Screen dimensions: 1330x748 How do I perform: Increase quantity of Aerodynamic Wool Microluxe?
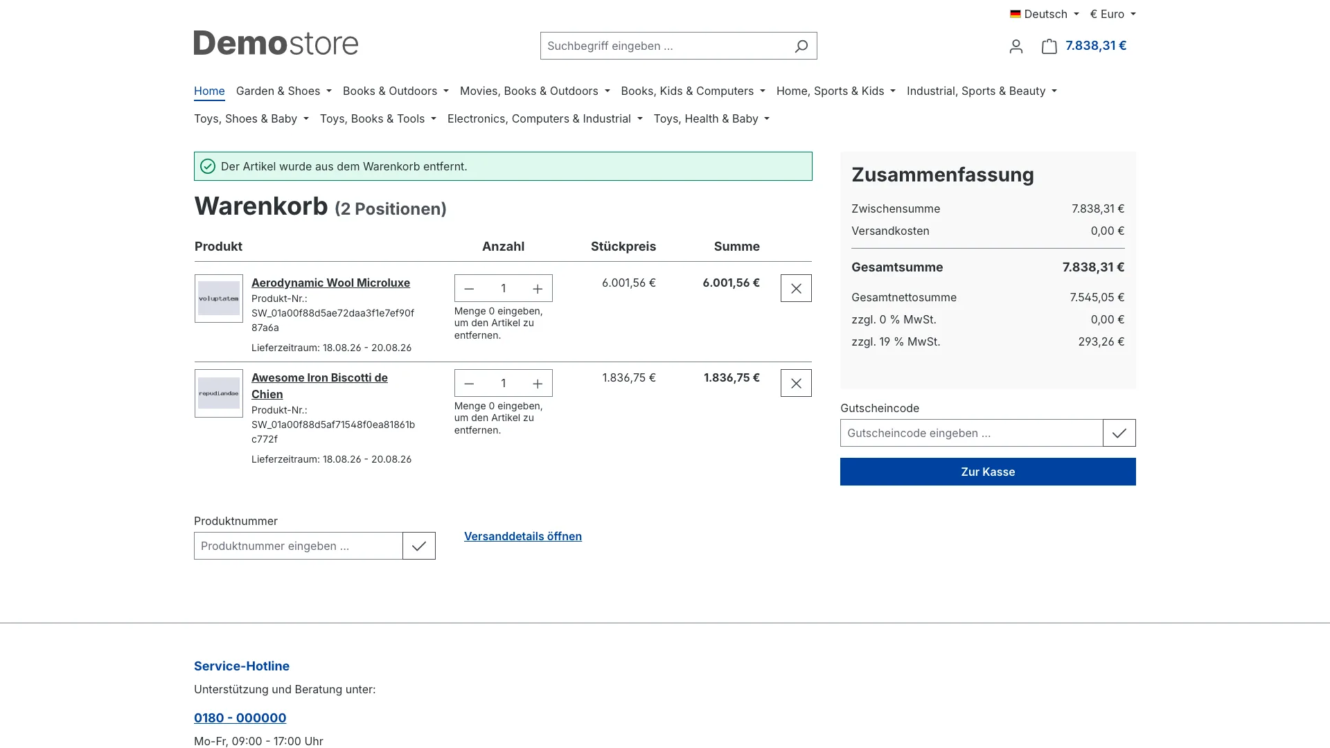[538, 289]
